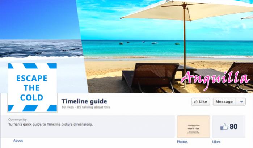Viewport: 253px width, 148px height.
Task: Click the Timeline guide page title
Action: point(84,101)
